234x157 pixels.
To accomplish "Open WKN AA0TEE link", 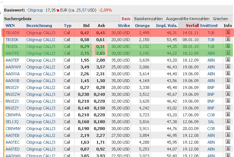I will 12,53.
